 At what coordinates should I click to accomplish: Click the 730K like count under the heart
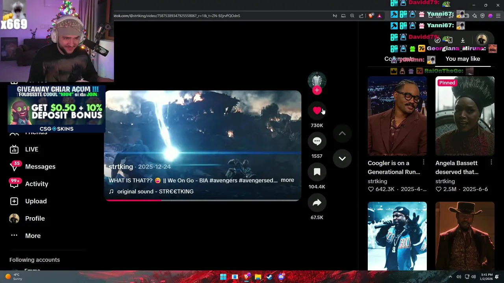pos(317,125)
